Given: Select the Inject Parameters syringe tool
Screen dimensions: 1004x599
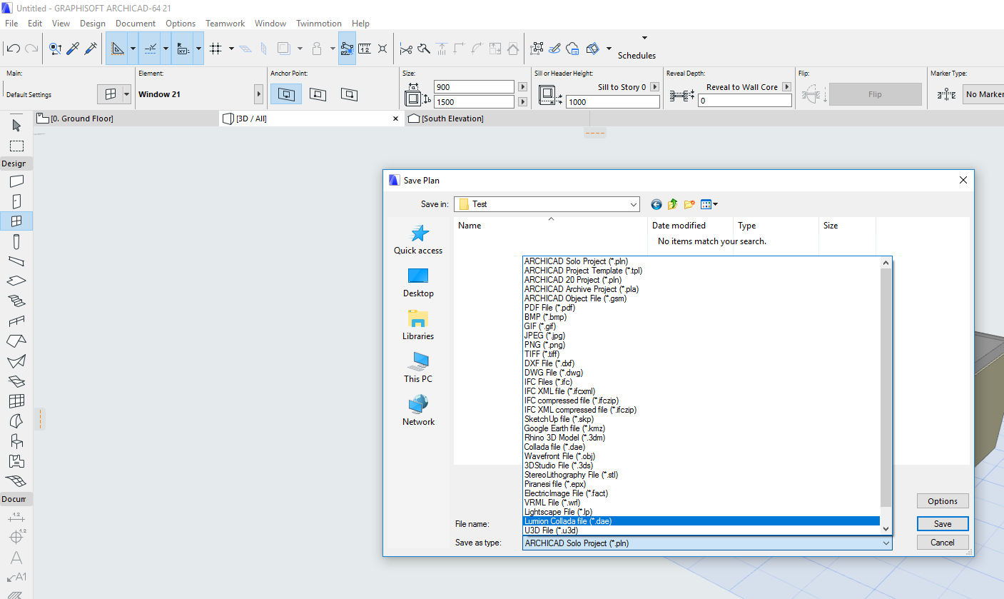Looking at the screenshot, I should [x=91, y=49].
